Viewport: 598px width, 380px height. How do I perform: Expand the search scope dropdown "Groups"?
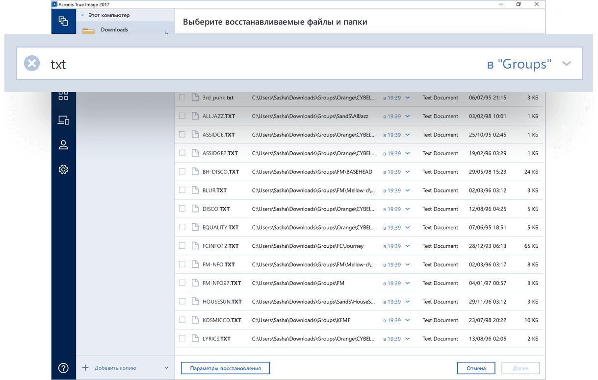[x=567, y=64]
